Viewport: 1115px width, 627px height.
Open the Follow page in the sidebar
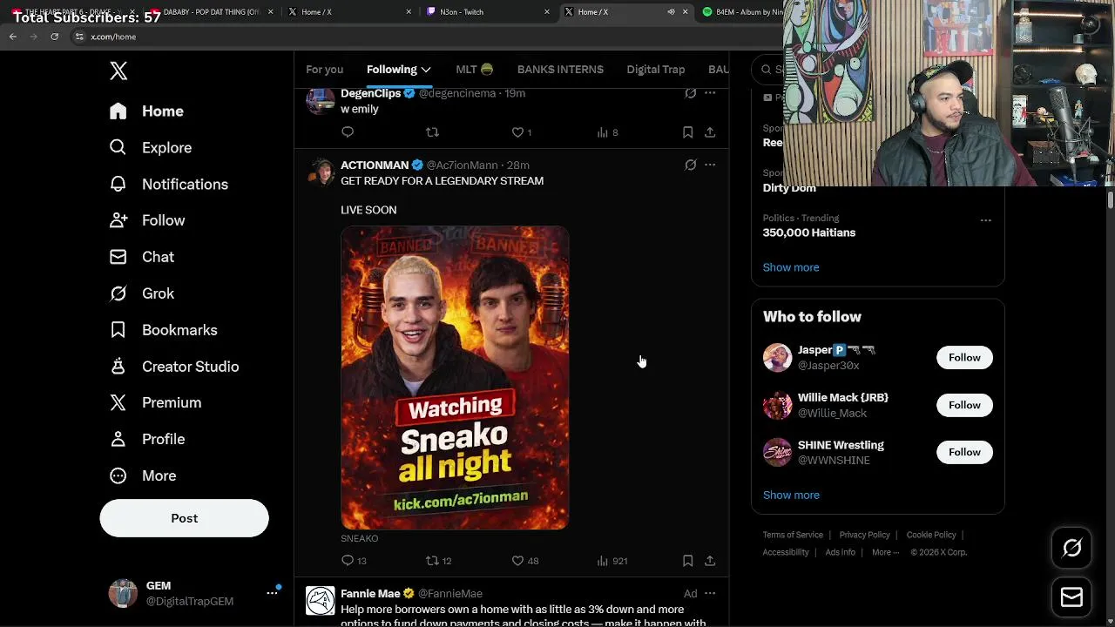[147, 221]
